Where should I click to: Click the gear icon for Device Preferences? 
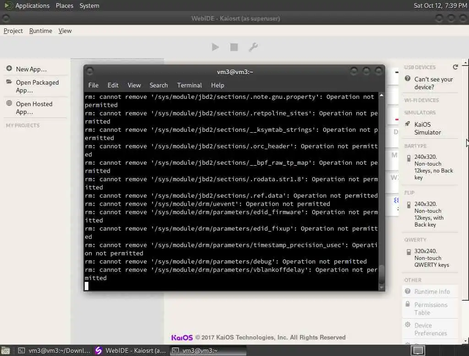coord(407,324)
